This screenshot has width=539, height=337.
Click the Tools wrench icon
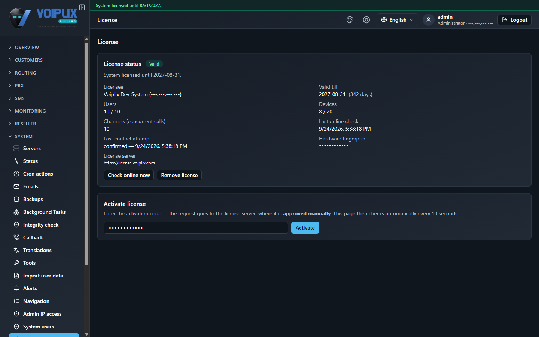tap(16, 263)
